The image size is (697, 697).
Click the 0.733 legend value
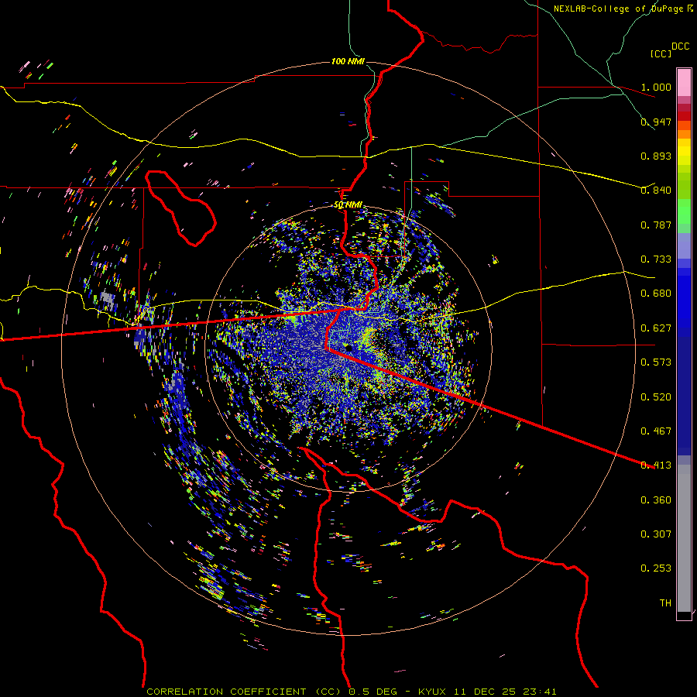[656, 259]
